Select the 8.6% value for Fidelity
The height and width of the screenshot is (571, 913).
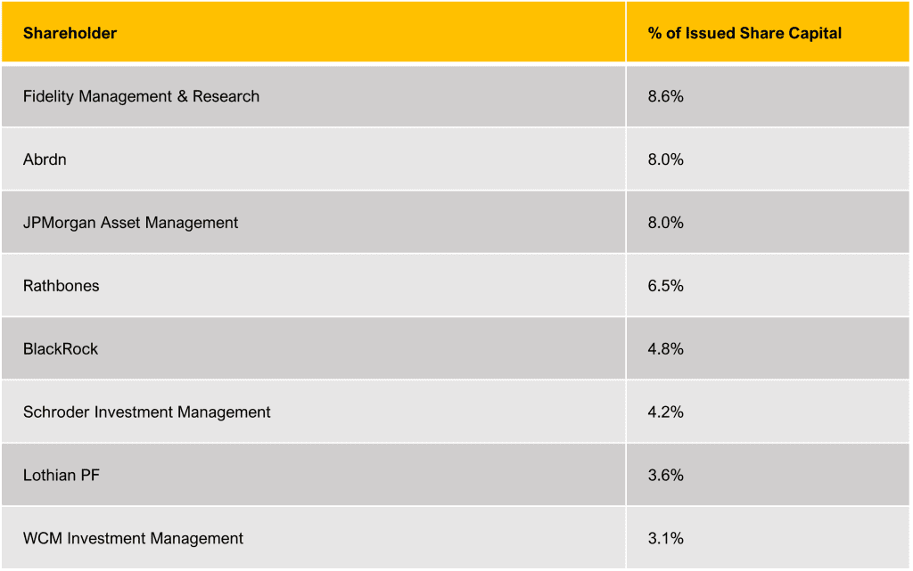[x=665, y=96]
